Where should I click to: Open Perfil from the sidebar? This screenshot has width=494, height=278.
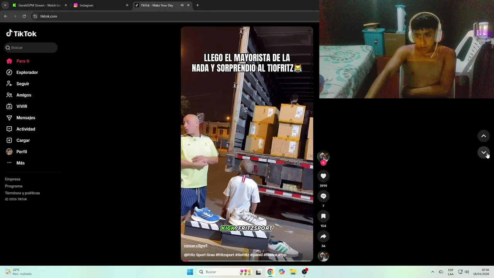pos(17,152)
